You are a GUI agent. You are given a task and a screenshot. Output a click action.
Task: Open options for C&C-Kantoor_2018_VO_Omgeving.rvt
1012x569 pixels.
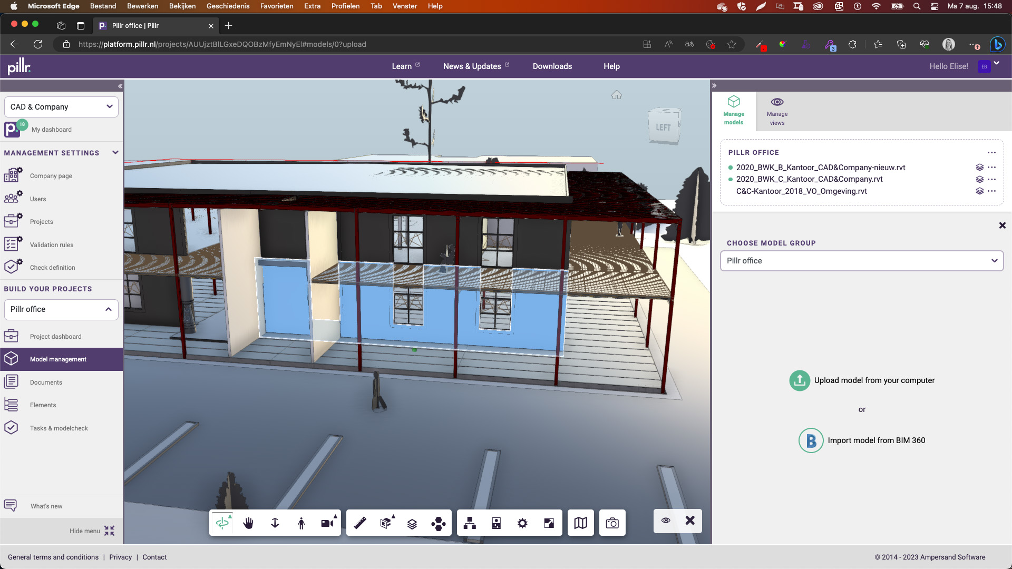pyautogui.click(x=992, y=191)
